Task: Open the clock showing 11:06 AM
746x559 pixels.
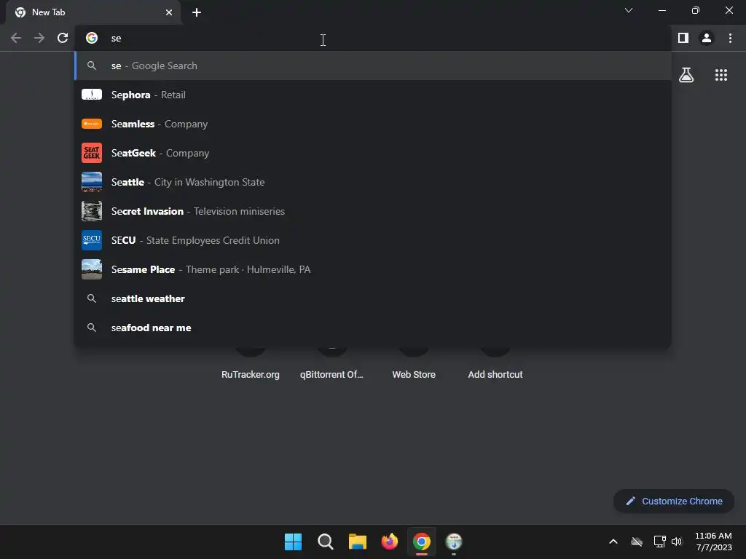Action: pos(713,542)
